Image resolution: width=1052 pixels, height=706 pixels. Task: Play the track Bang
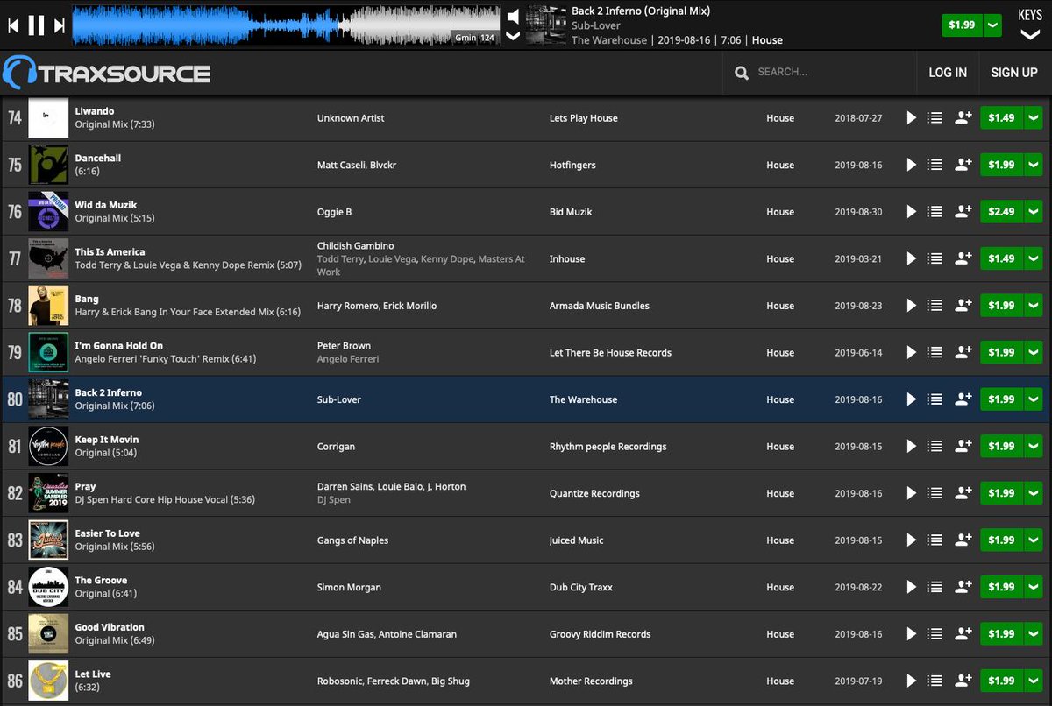(911, 306)
